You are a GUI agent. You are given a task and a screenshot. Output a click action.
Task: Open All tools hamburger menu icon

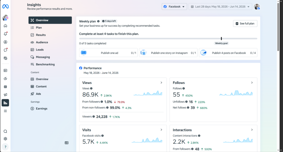point(6,111)
